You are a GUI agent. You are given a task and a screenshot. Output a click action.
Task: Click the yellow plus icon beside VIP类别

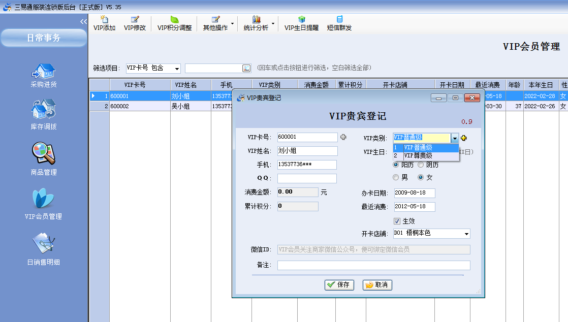(x=464, y=138)
